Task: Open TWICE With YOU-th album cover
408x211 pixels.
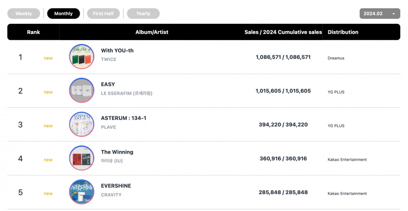Action: tap(82, 56)
